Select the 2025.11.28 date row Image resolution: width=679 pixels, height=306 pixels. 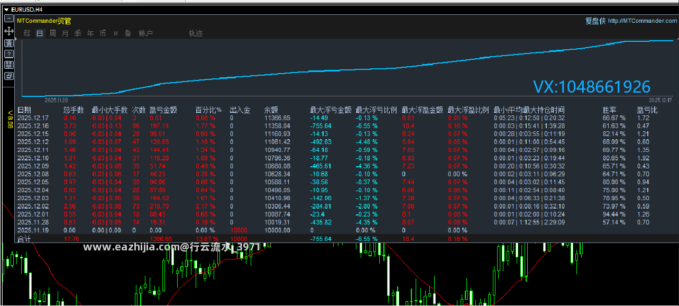(33, 222)
